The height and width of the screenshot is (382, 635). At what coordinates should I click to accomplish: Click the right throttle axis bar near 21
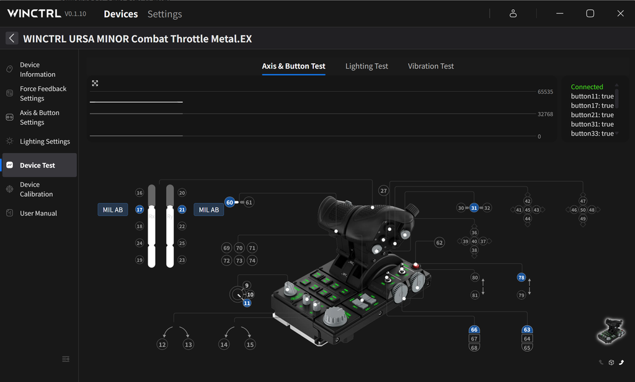click(x=170, y=226)
